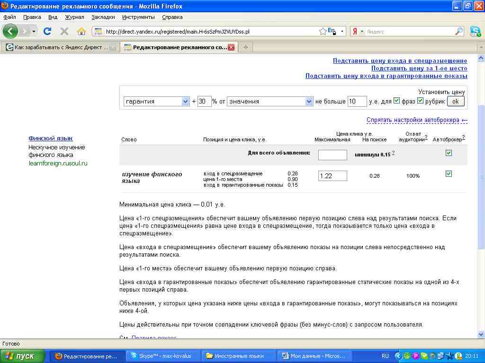Bookmark this page with the star icon

323,31
